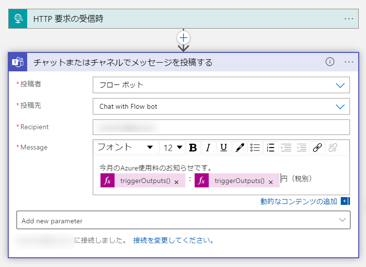Open the Teams action's three-dot menu
Viewport: 366px width, 267px height.
(349, 62)
